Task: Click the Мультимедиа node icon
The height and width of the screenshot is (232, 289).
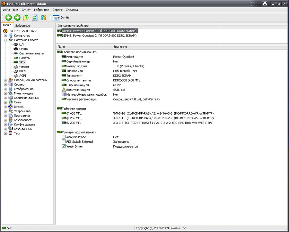Action: tap(11, 93)
